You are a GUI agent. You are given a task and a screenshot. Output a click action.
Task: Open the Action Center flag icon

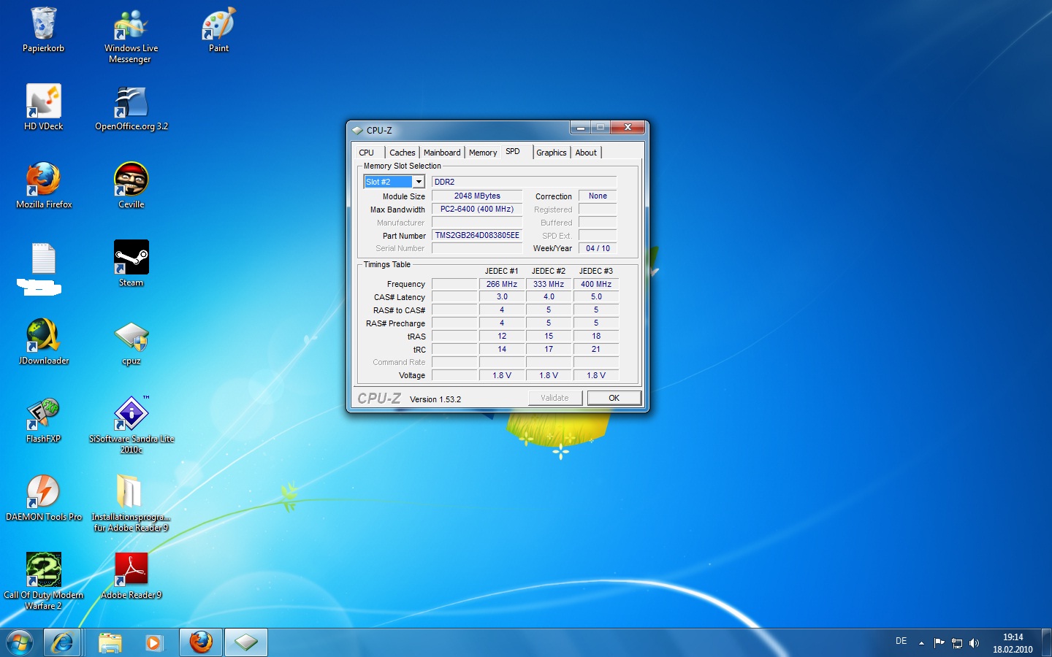(x=939, y=643)
